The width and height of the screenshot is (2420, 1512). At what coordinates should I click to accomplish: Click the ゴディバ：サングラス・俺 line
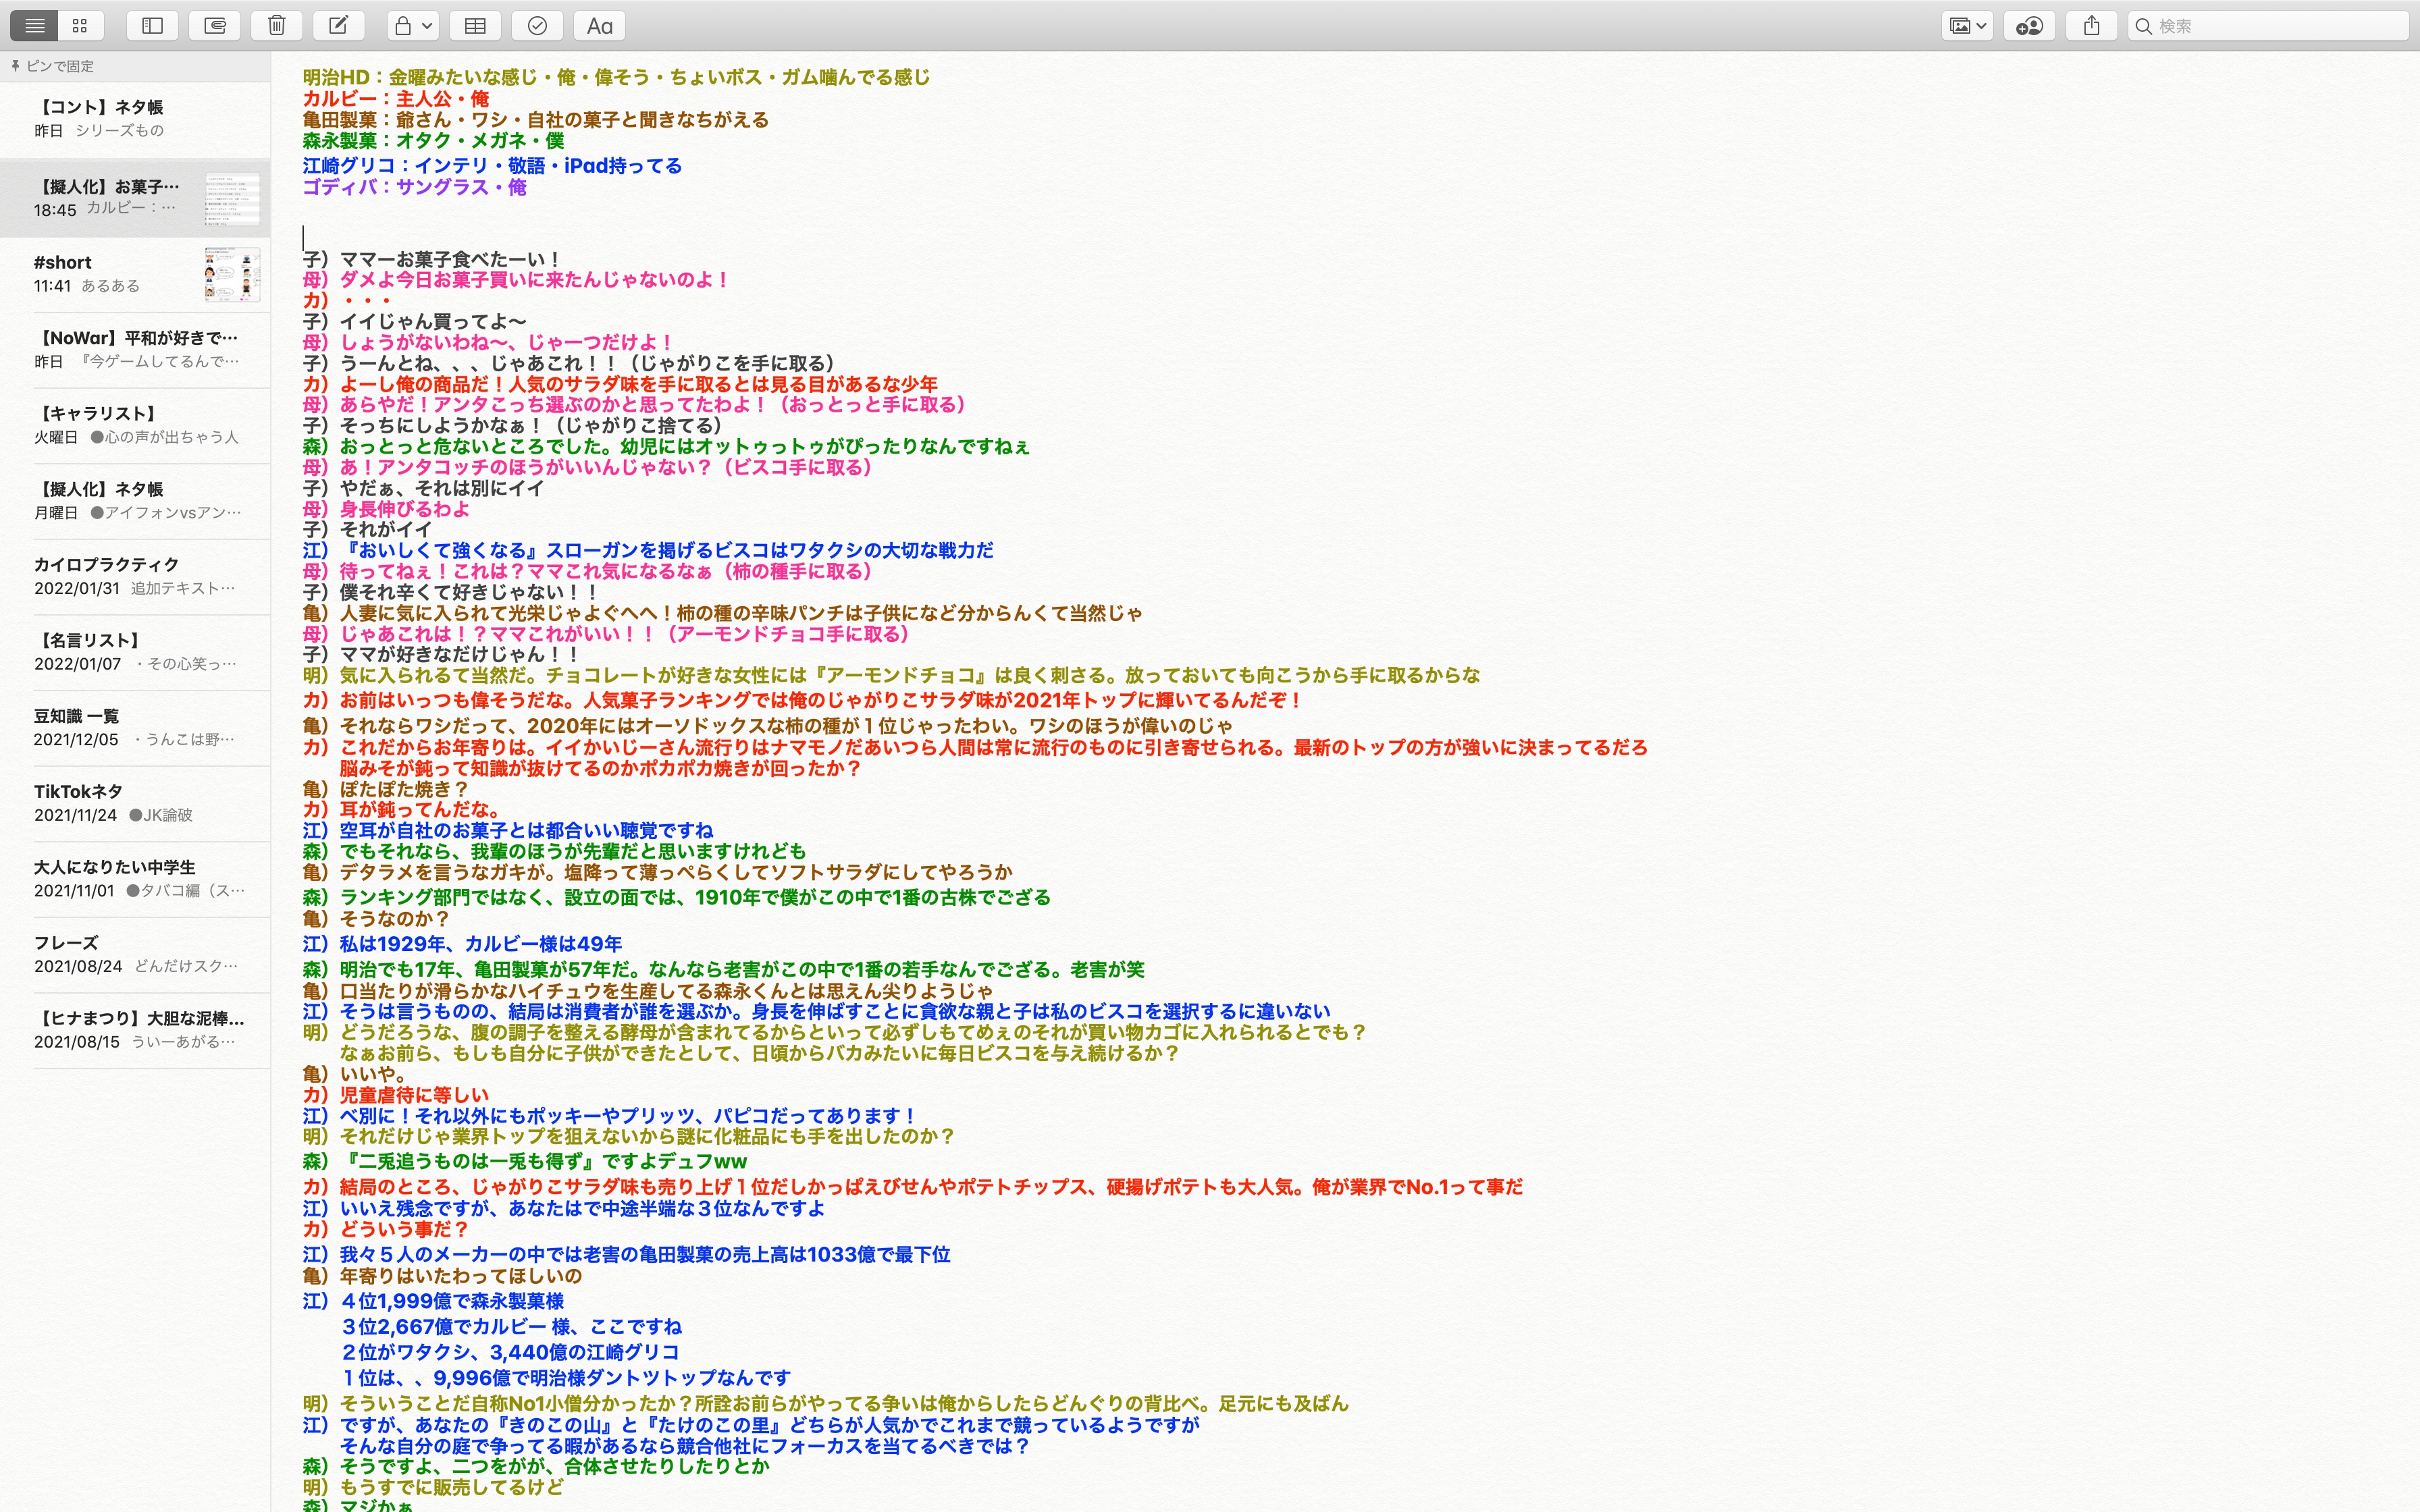coord(414,187)
